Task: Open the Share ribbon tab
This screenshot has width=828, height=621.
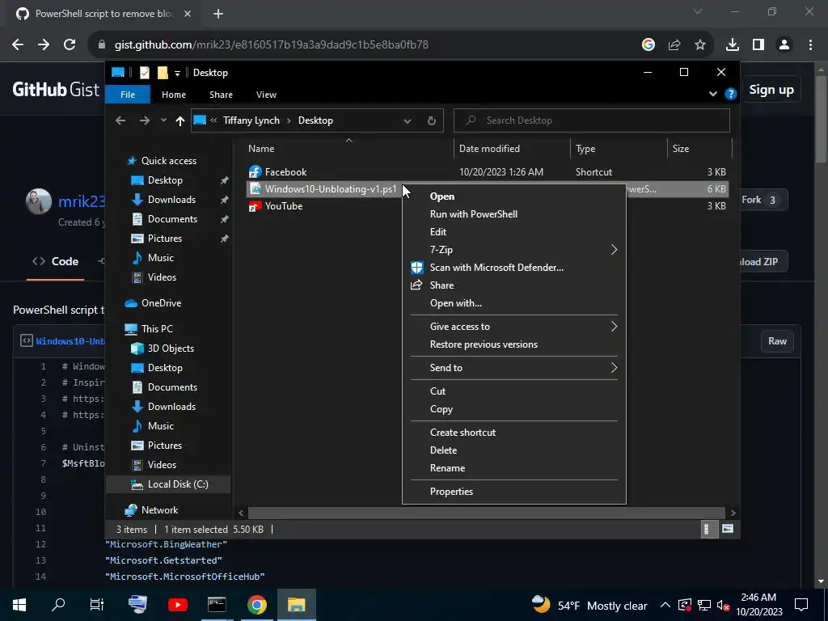Action: tap(221, 95)
